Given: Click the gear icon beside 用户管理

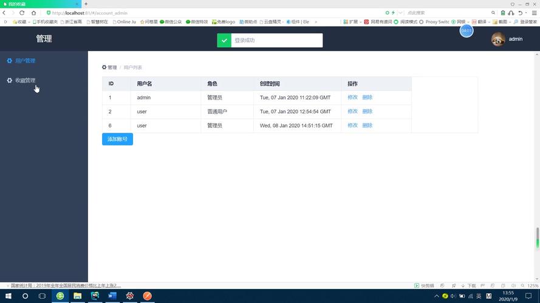Looking at the screenshot, I should (x=9, y=61).
